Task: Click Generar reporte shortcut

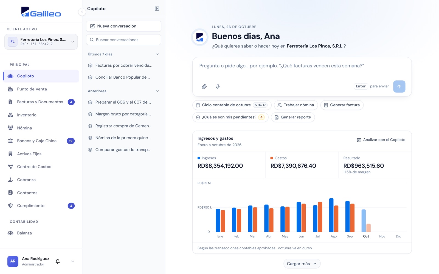Action: pyautogui.click(x=293, y=117)
